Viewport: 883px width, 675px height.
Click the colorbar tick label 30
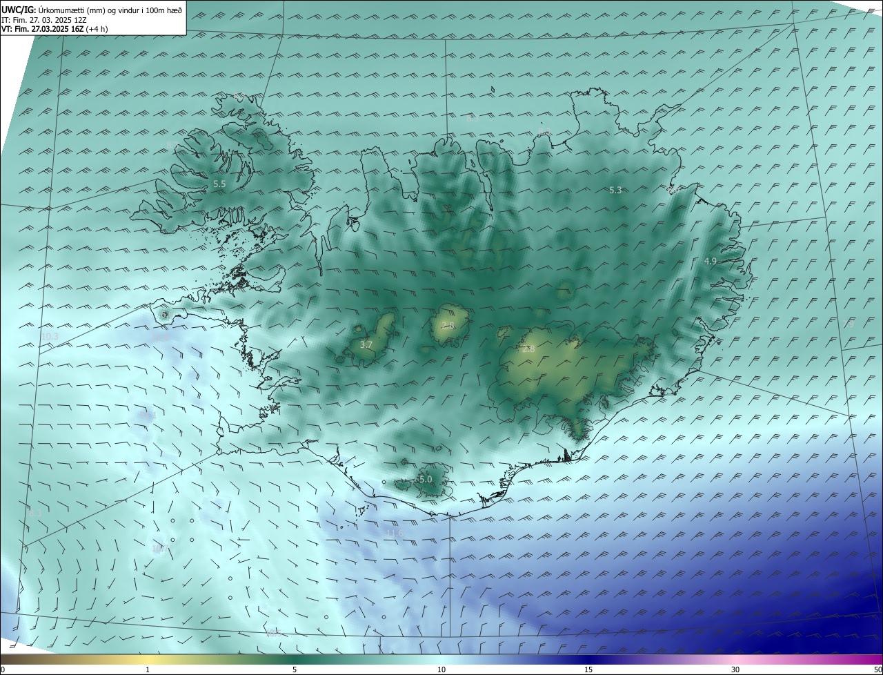[x=735, y=670]
